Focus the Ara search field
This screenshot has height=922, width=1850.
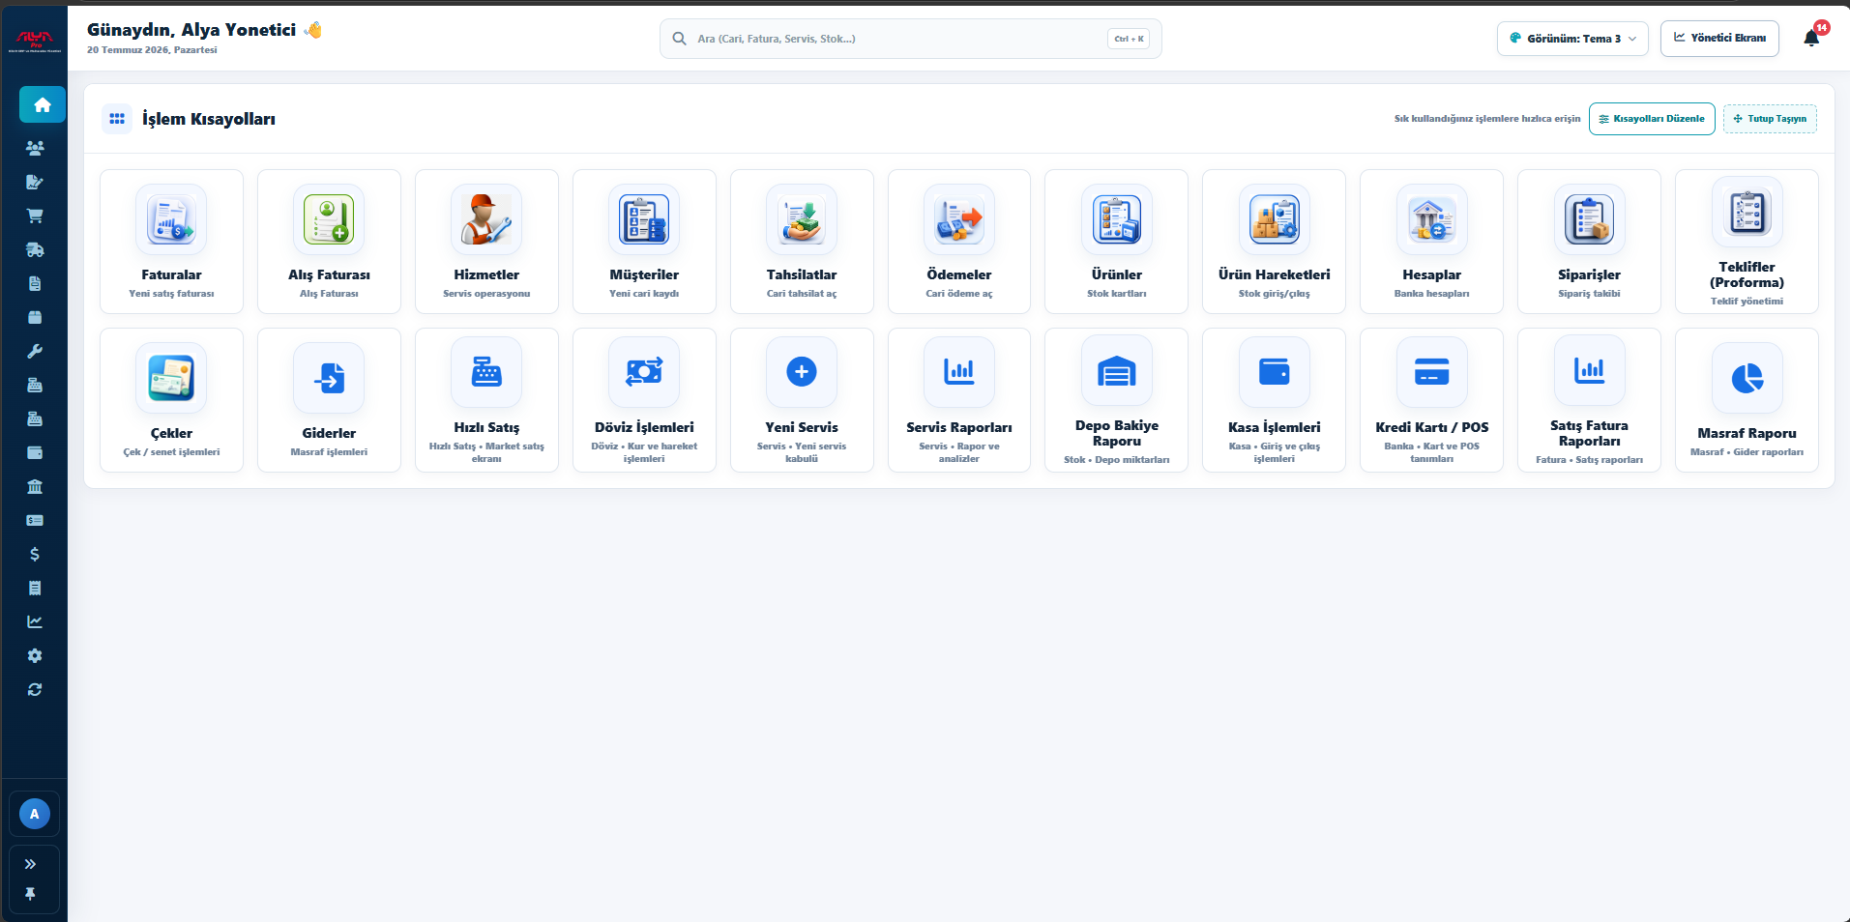tap(910, 39)
